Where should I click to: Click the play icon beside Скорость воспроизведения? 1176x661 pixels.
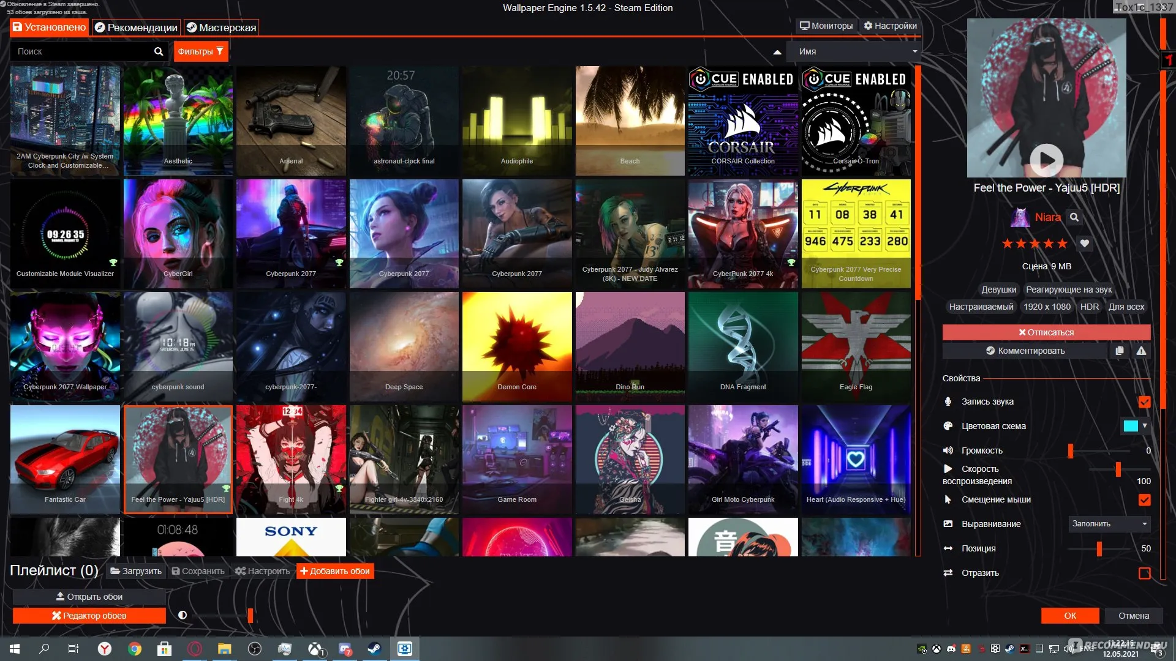pos(948,469)
